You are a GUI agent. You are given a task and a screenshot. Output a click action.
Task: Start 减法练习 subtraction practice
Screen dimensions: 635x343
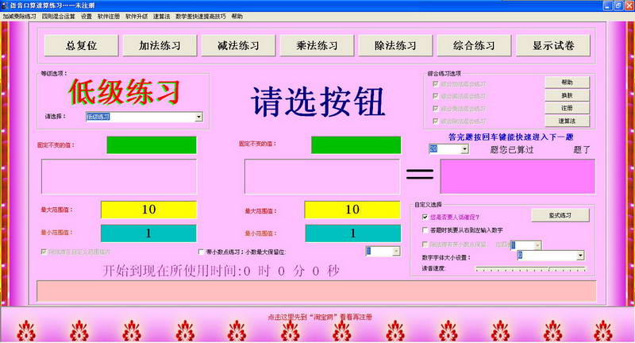(x=239, y=45)
